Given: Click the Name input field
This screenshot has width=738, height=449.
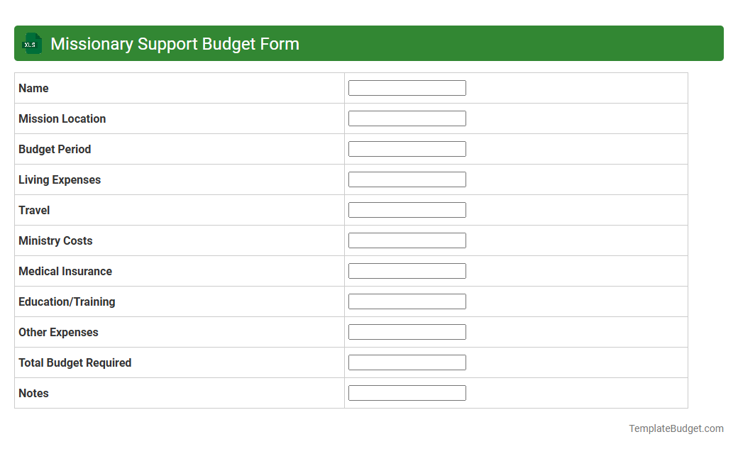Looking at the screenshot, I should click(407, 87).
